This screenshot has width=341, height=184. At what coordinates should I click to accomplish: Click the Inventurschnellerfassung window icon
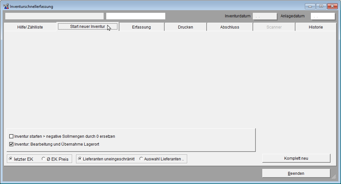pos(6,6)
